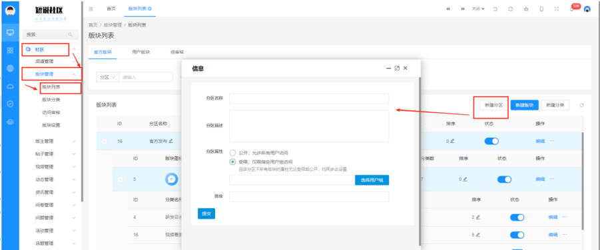Open 访问审核 in sidebar
The image size is (600, 250).
coord(51,112)
